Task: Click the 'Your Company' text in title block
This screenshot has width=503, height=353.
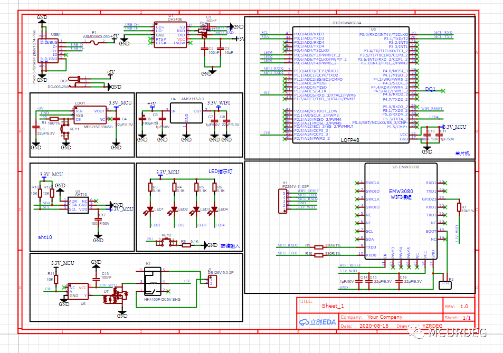Action: (385, 317)
